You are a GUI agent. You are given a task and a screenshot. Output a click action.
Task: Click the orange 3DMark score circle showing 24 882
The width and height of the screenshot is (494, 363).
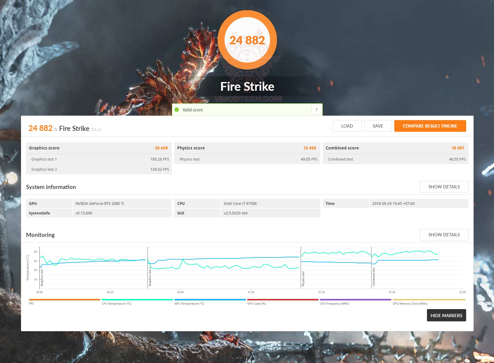(247, 40)
